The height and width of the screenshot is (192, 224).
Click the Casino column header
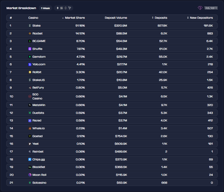[33, 18]
